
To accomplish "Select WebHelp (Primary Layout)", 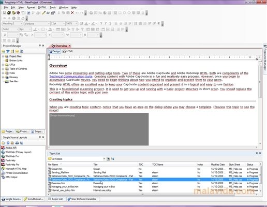I will tap(16, 152).
